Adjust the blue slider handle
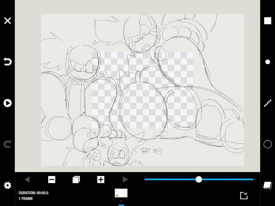This screenshot has width=275, height=206. coord(199,179)
